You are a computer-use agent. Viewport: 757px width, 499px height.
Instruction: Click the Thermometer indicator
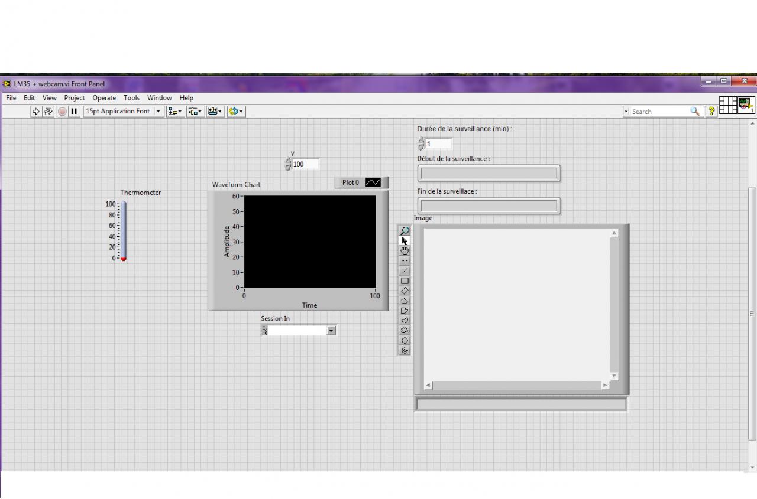(124, 231)
